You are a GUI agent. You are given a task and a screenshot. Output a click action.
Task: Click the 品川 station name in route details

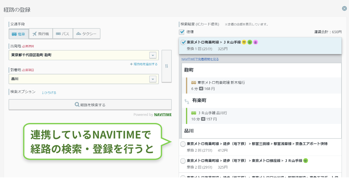tap(189, 131)
